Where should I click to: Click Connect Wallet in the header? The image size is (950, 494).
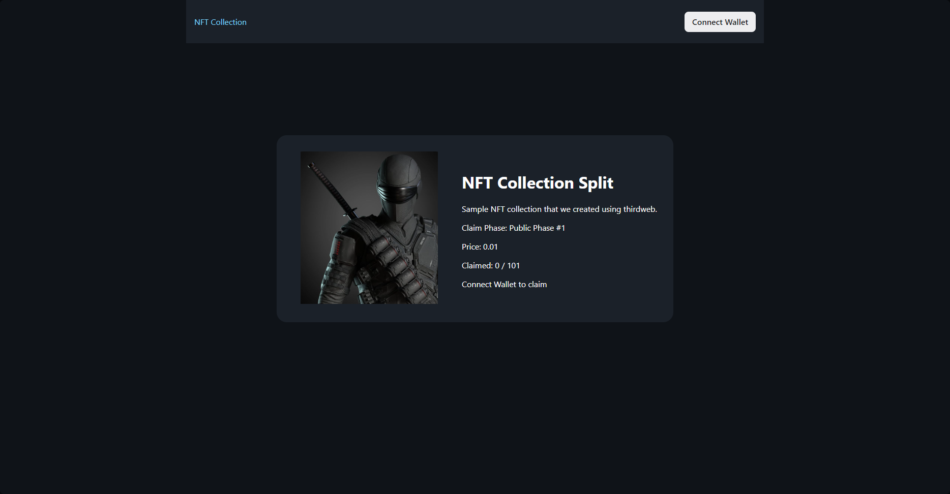click(720, 22)
